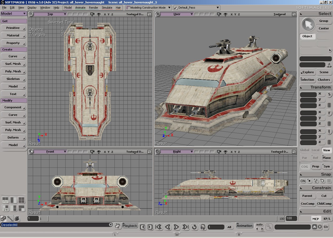Toggle View transform mode
The height and width of the screenshot is (238, 333).
coord(326,150)
